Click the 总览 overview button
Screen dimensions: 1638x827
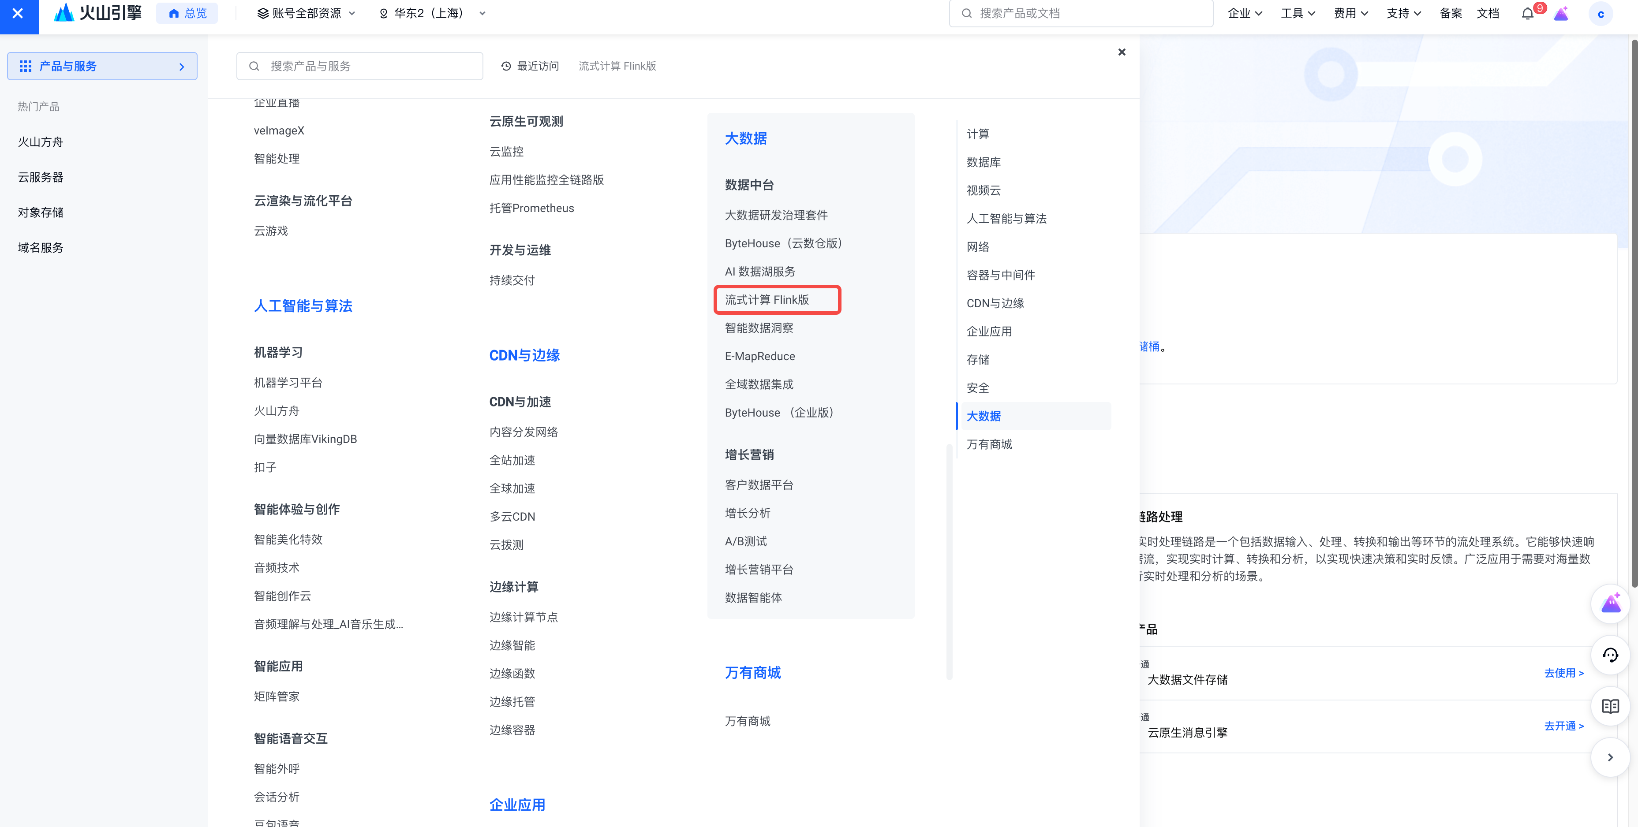pyautogui.click(x=187, y=13)
